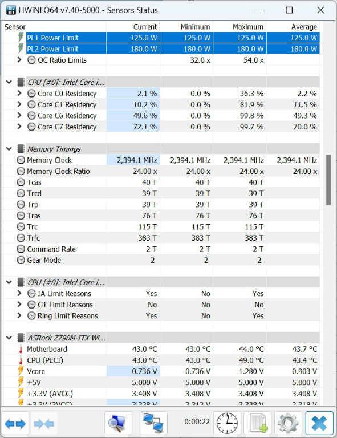Viewport: 337px width, 438px height.
Task: Close sensors with the blue X icon
Action: coord(319,424)
